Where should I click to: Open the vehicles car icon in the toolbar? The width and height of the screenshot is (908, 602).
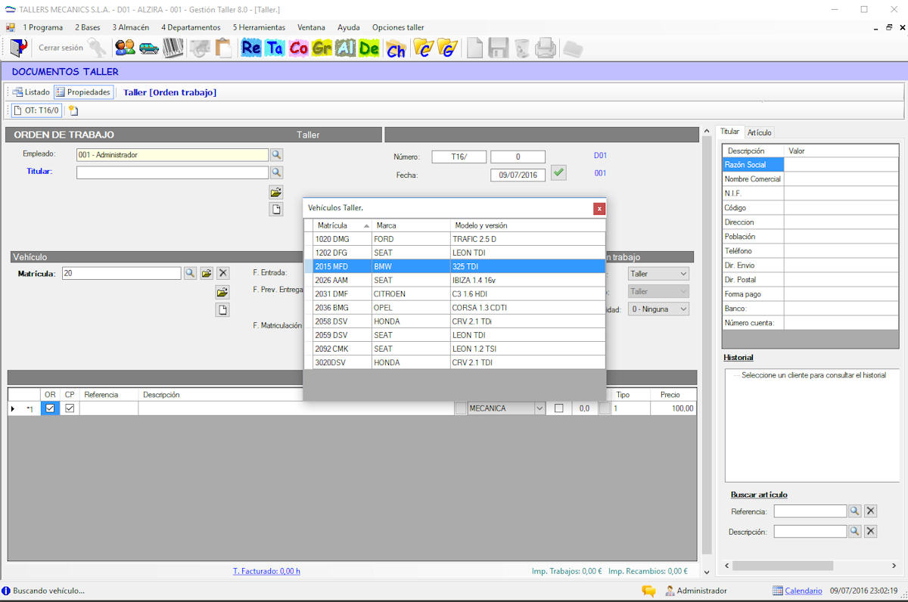click(149, 48)
